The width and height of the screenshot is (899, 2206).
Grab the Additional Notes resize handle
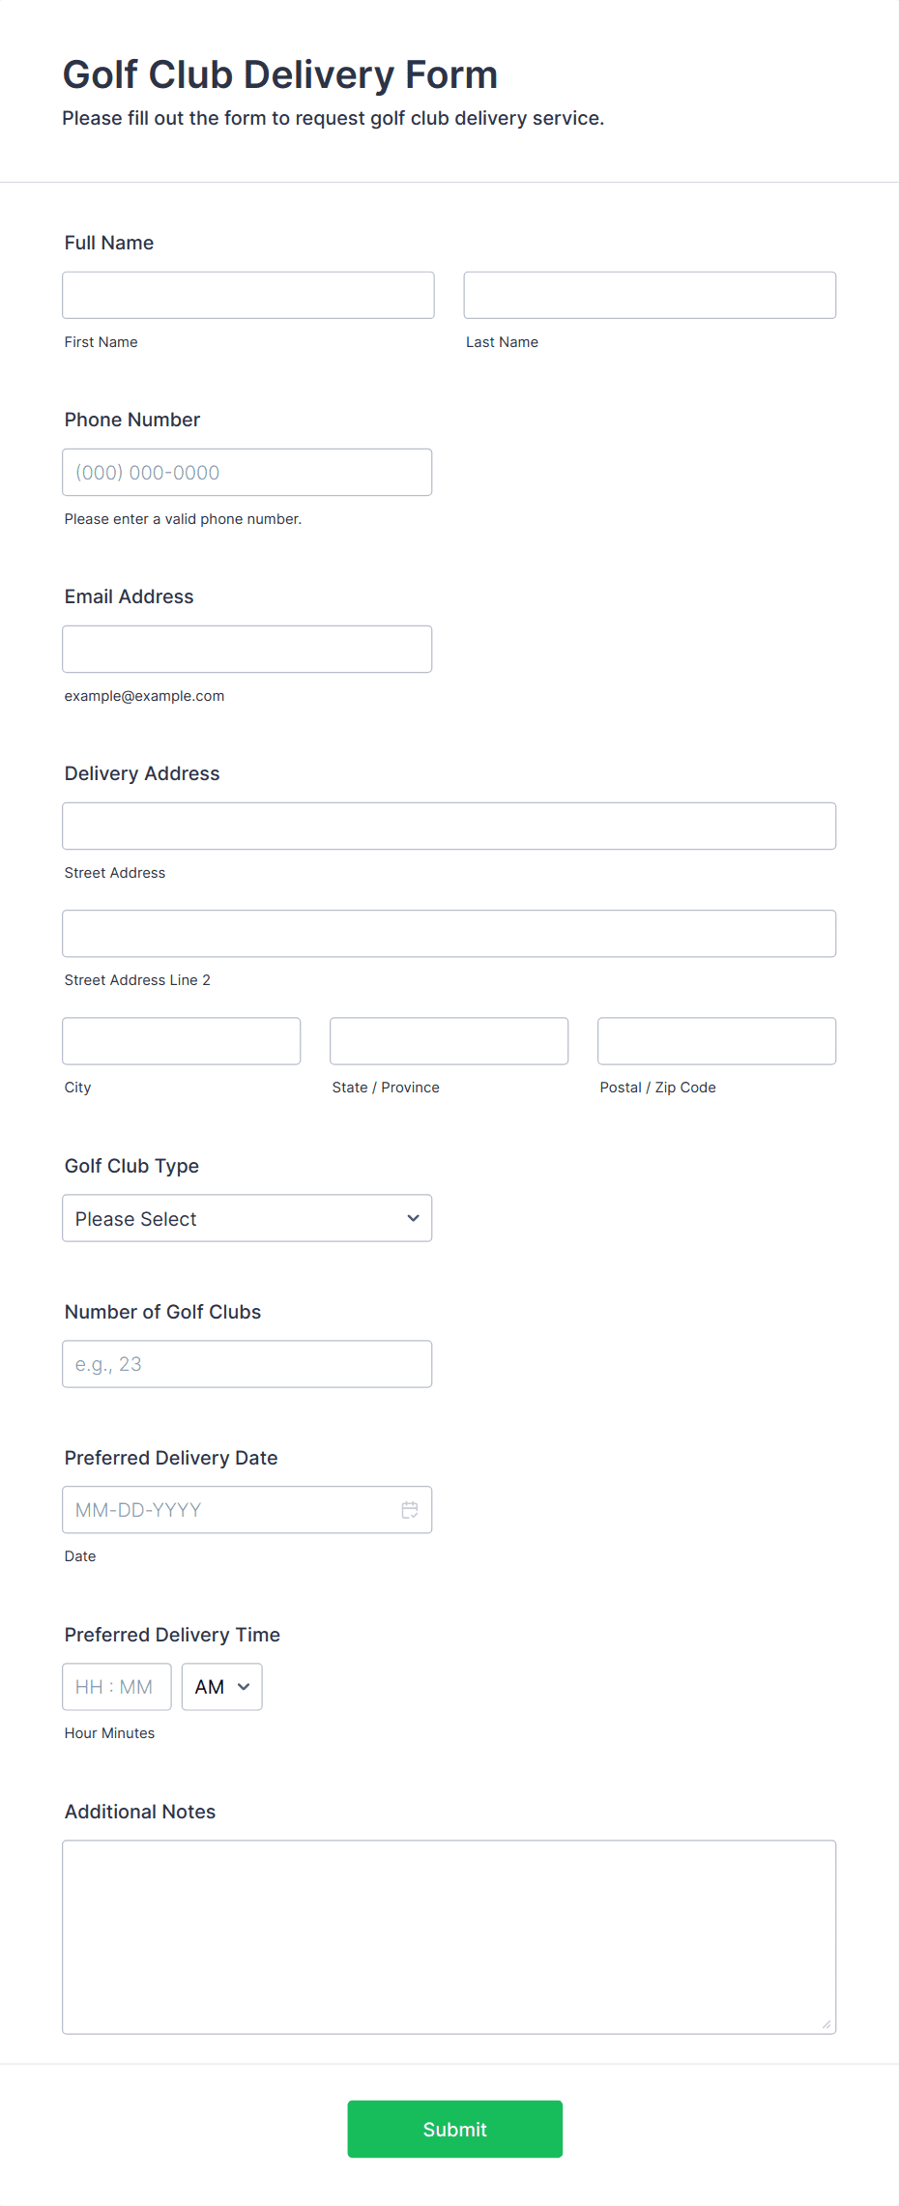[x=826, y=2024]
